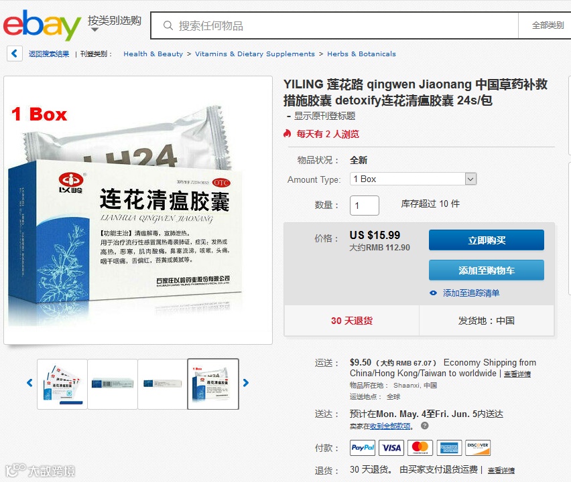The width and height of the screenshot is (571, 482).
Task: Click the VISA payment icon
Action: [x=391, y=448]
